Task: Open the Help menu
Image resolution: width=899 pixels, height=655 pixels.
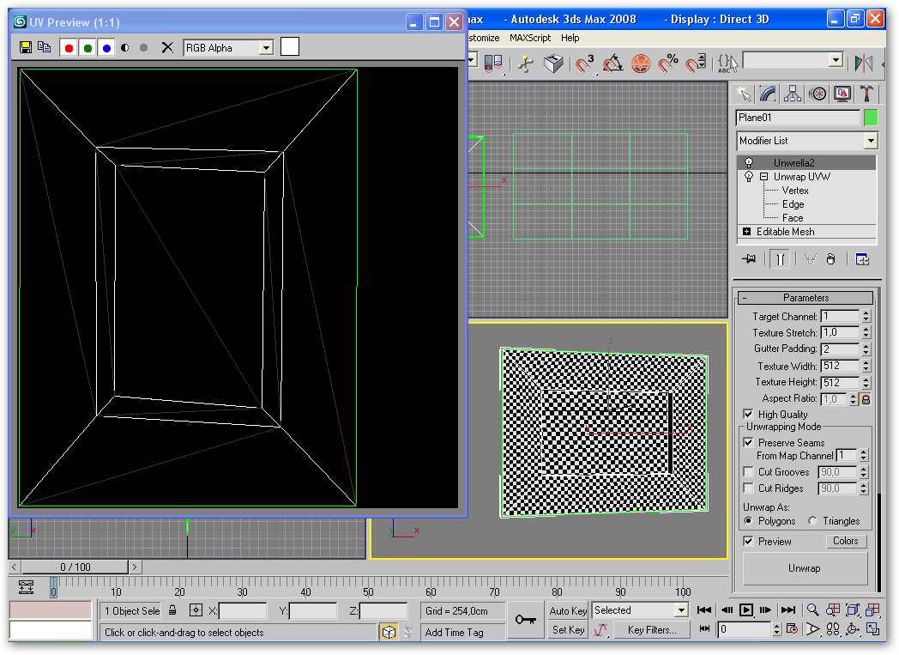Action: click(x=570, y=38)
